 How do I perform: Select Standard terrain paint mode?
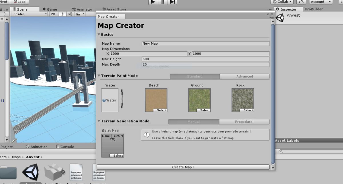point(195,76)
